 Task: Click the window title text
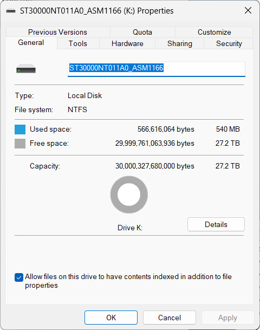(97, 11)
